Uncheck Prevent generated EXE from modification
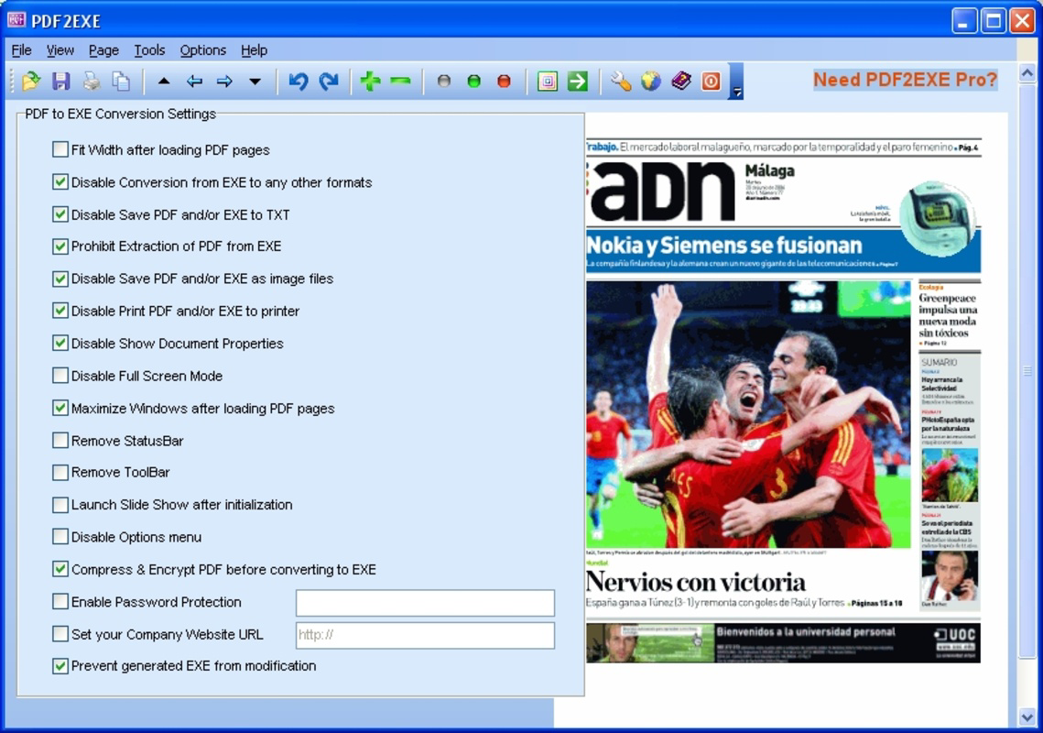The height and width of the screenshot is (733, 1043). (x=60, y=666)
